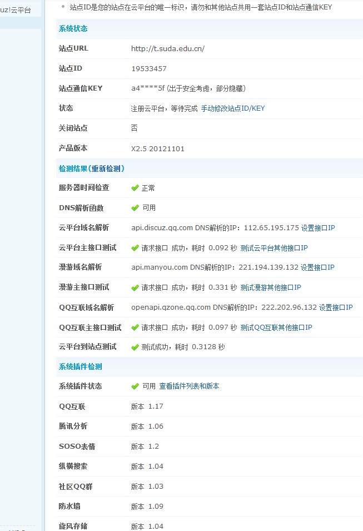
Task: Click green check icon in DNS解析函数 row
Action: click(135, 207)
